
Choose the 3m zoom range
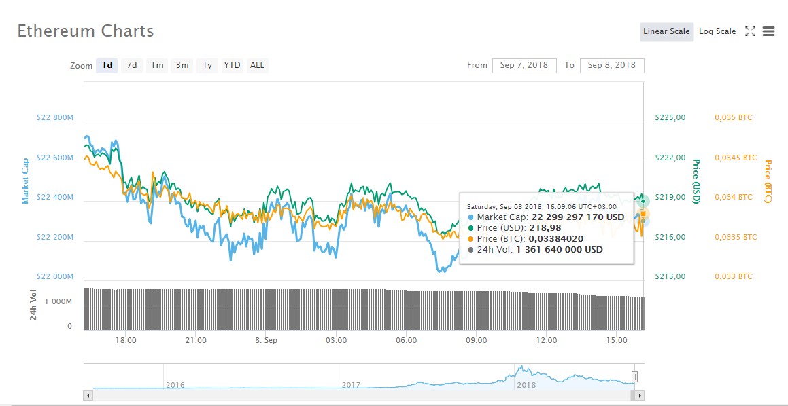coord(182,65)
